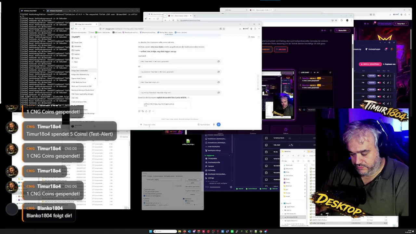
Task: Share the topmost command row
Action: pos(383,76)
